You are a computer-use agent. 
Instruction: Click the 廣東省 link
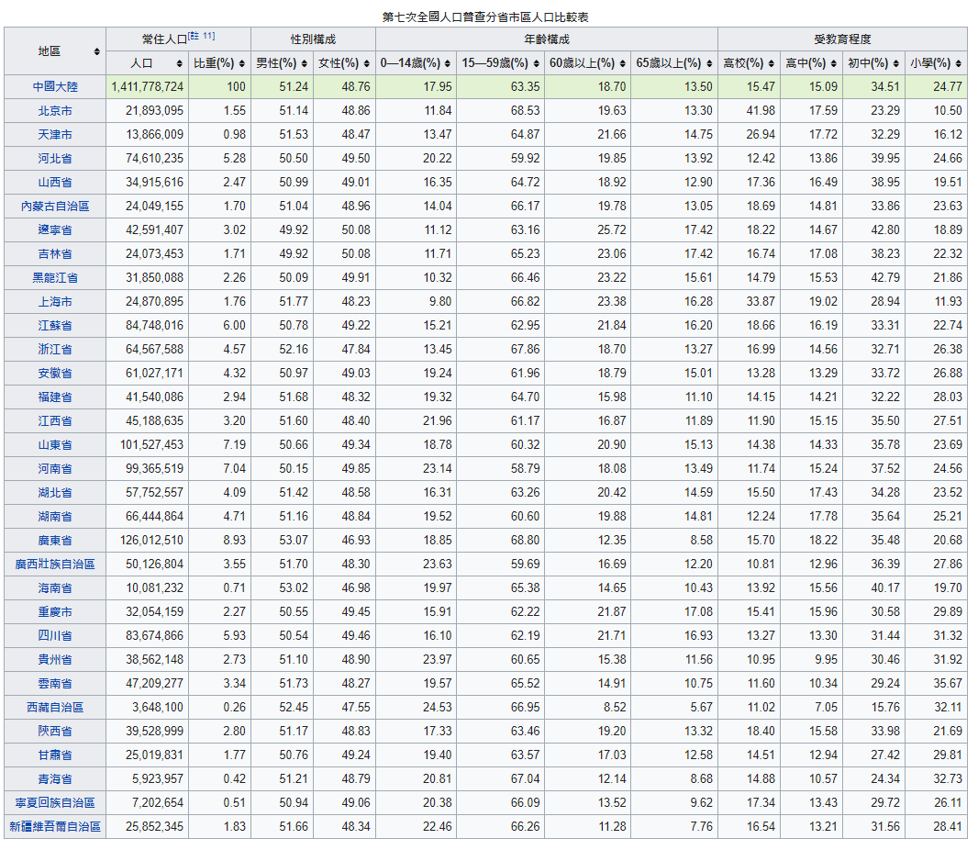coord(55,541)
